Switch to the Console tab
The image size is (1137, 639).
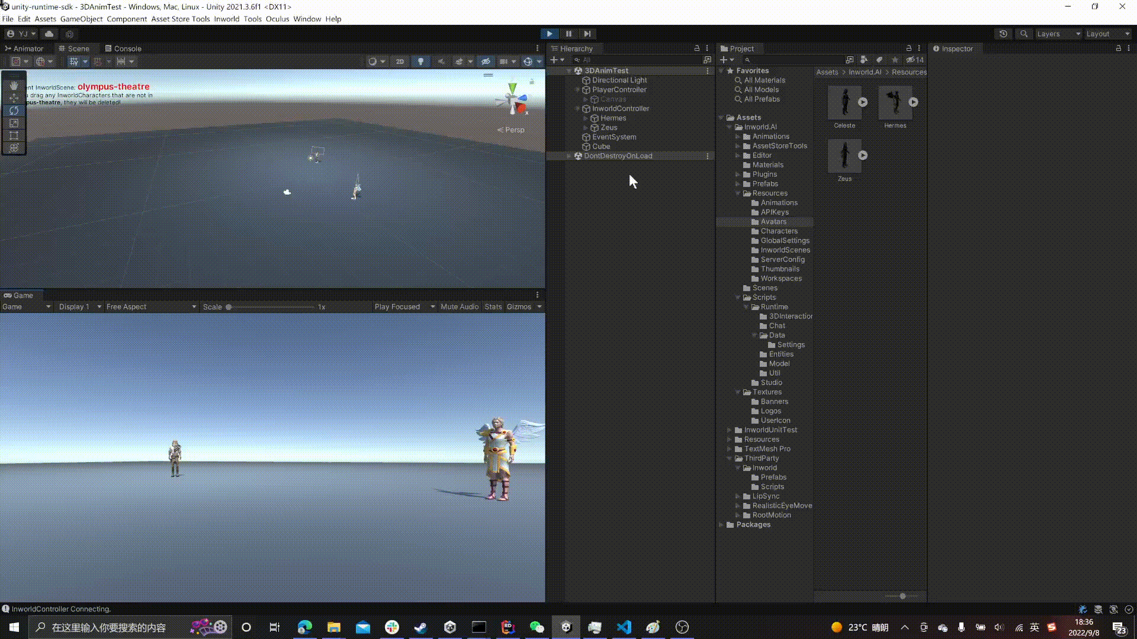(x=123, y=49)
